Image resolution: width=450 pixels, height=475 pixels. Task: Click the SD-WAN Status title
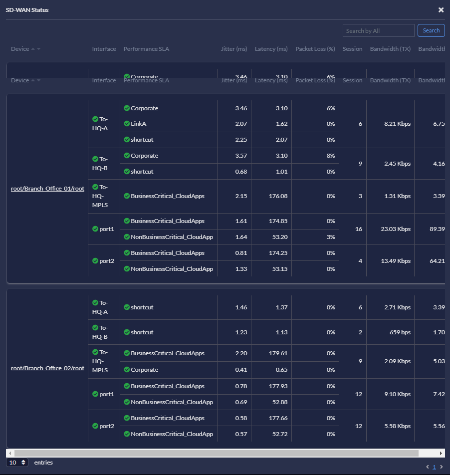pyautogui.click(x=27, y=10)
